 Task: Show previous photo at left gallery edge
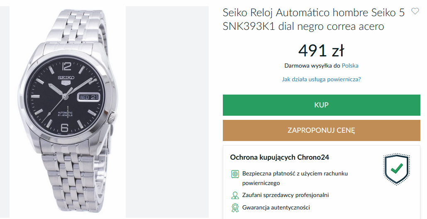[4, 112]
